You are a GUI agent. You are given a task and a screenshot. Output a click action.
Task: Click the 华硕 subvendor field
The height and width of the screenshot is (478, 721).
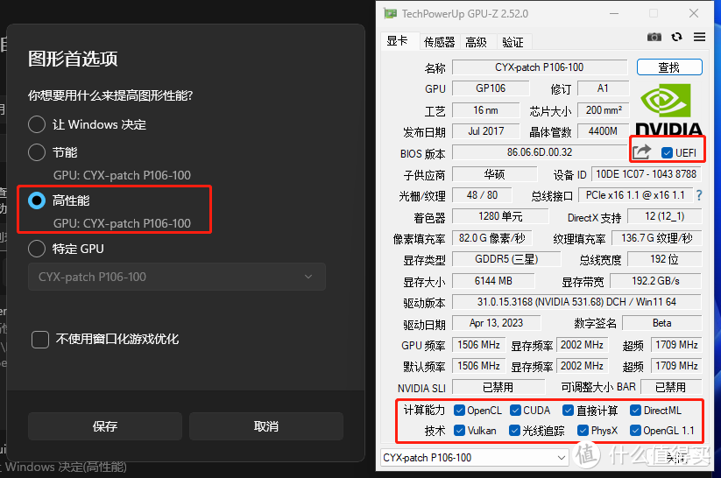click(x=494, y=174)
